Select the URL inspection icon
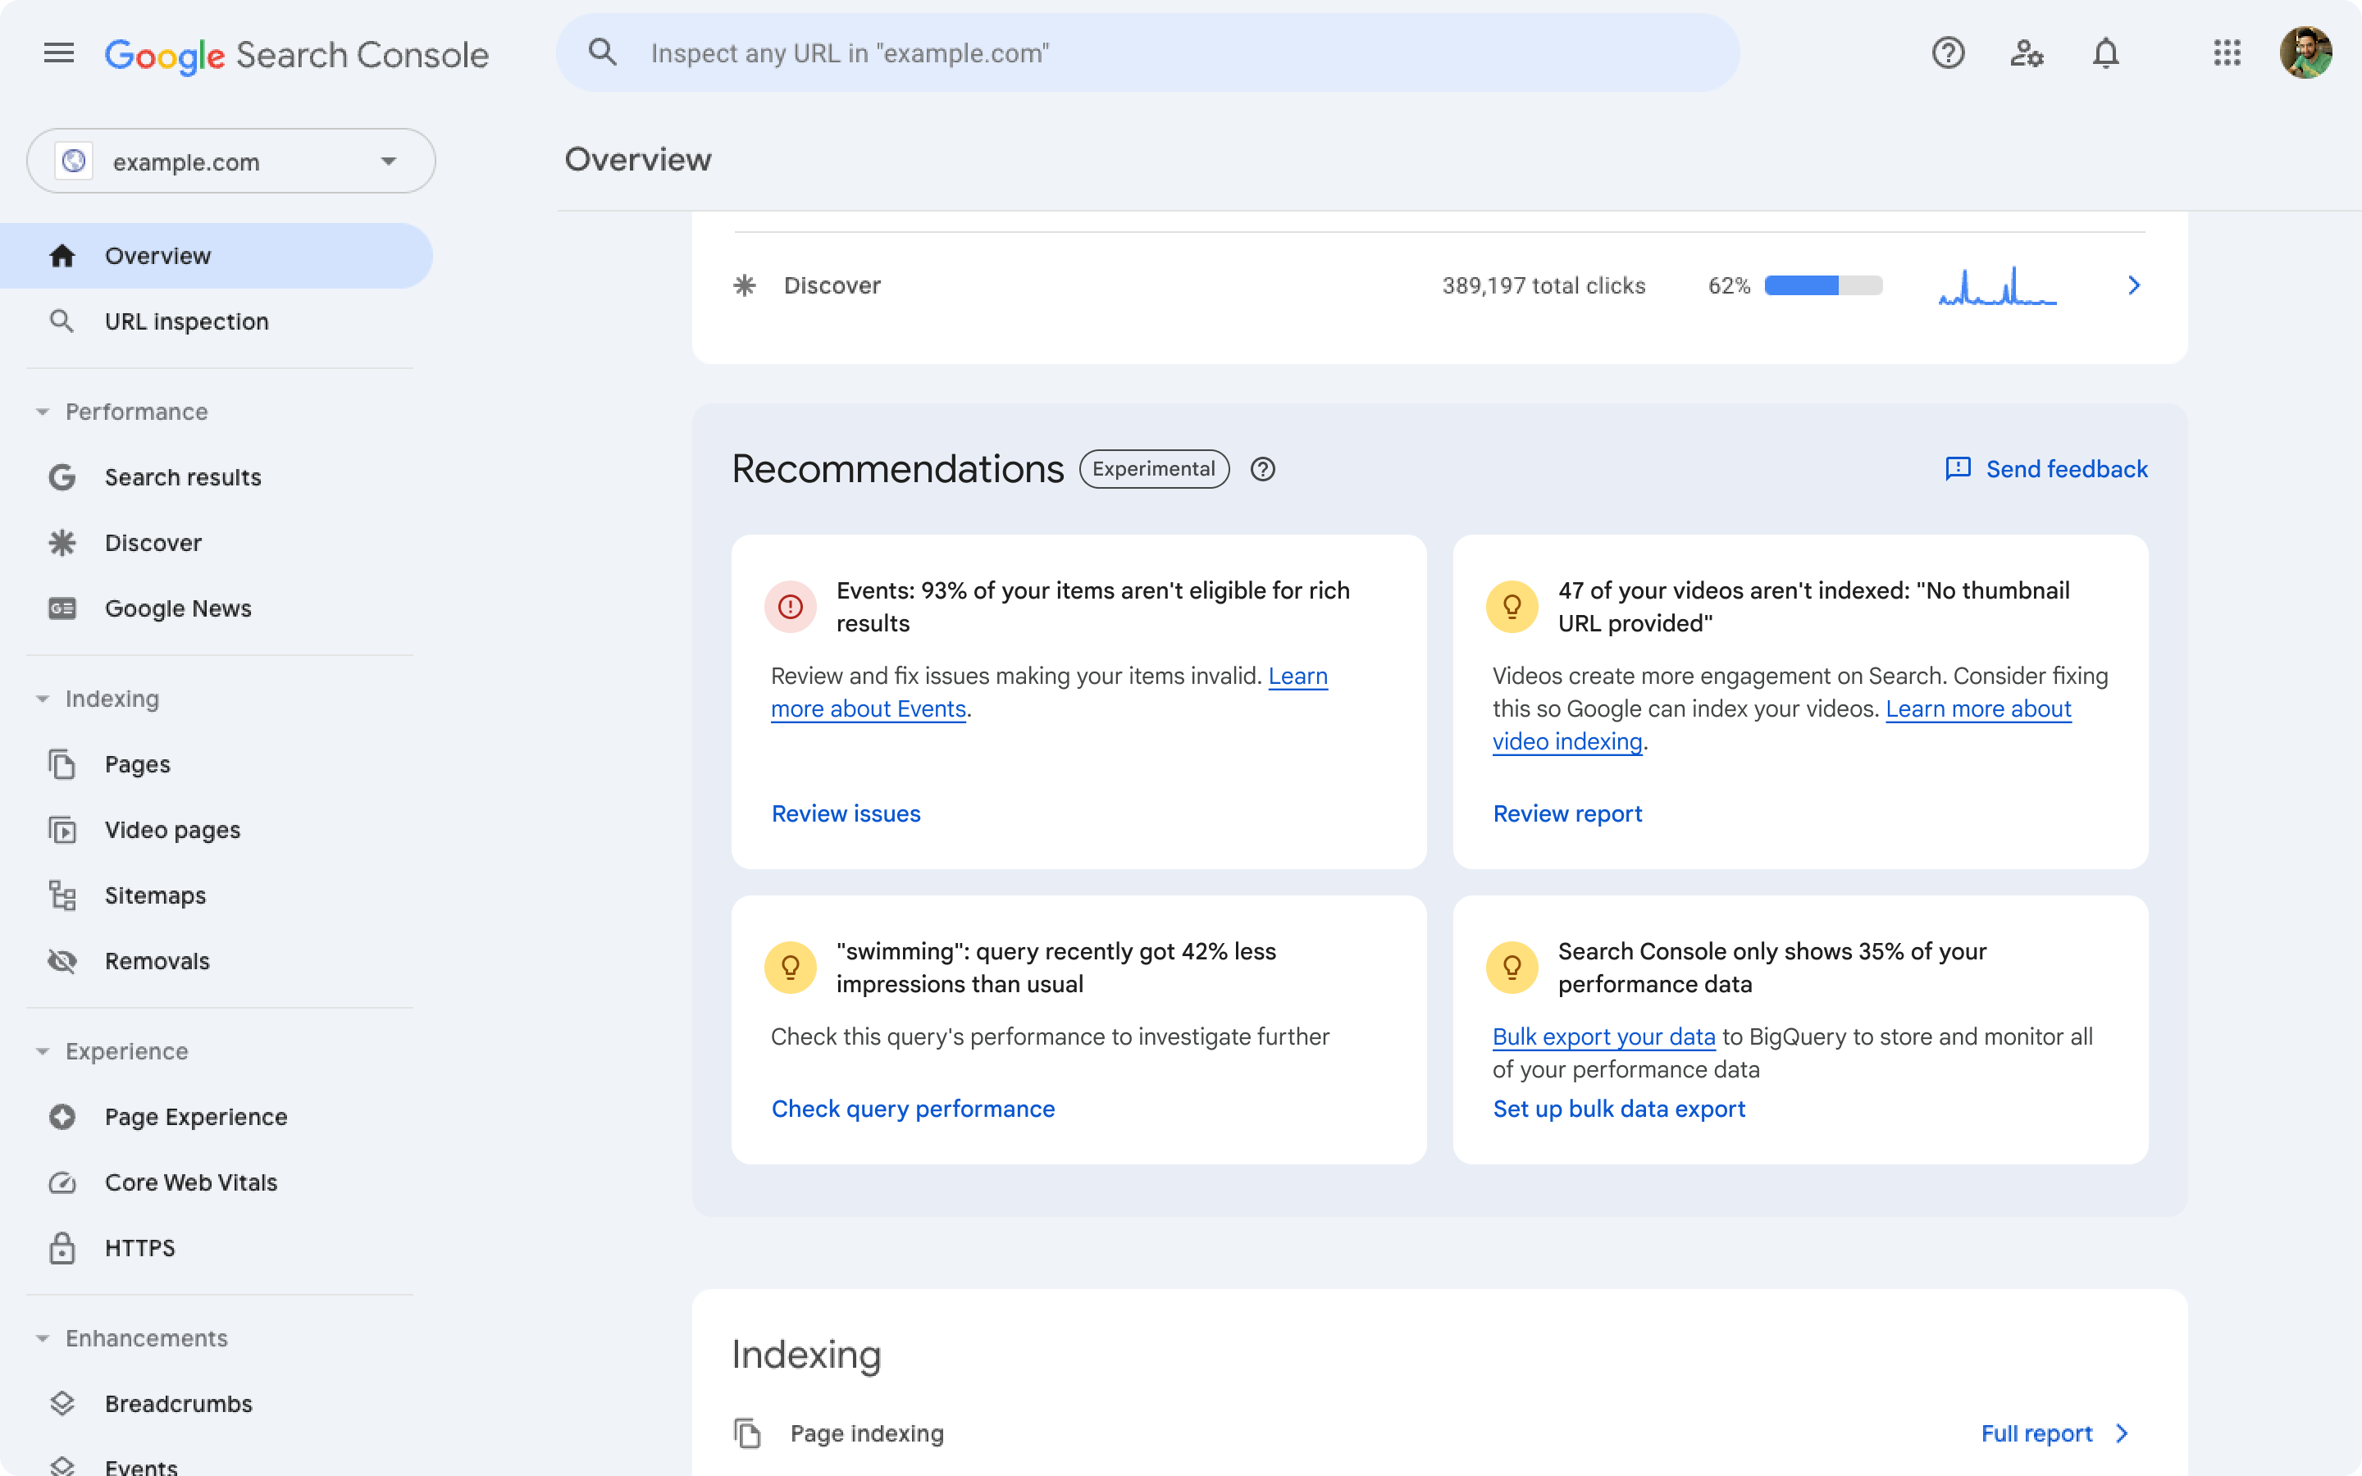The image size is (2362, 1476). coord(62,320)
